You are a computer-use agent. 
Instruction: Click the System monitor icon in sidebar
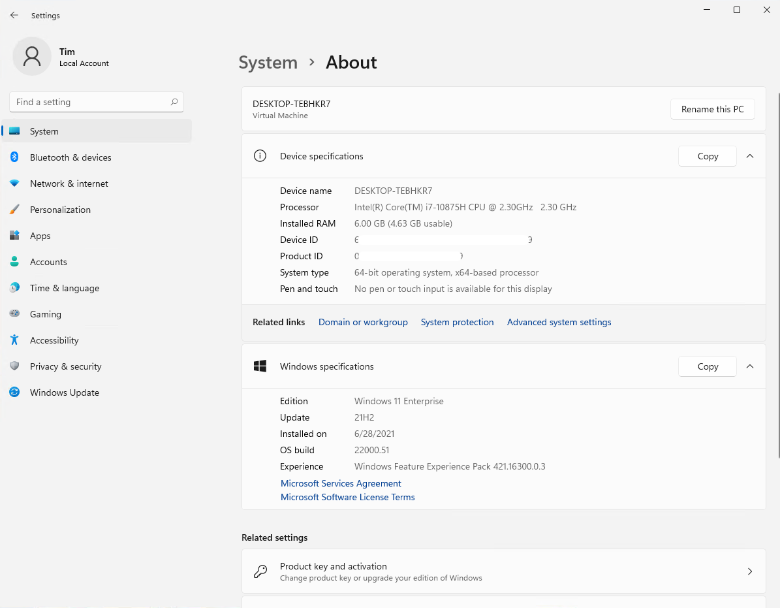tap(14, 131)
